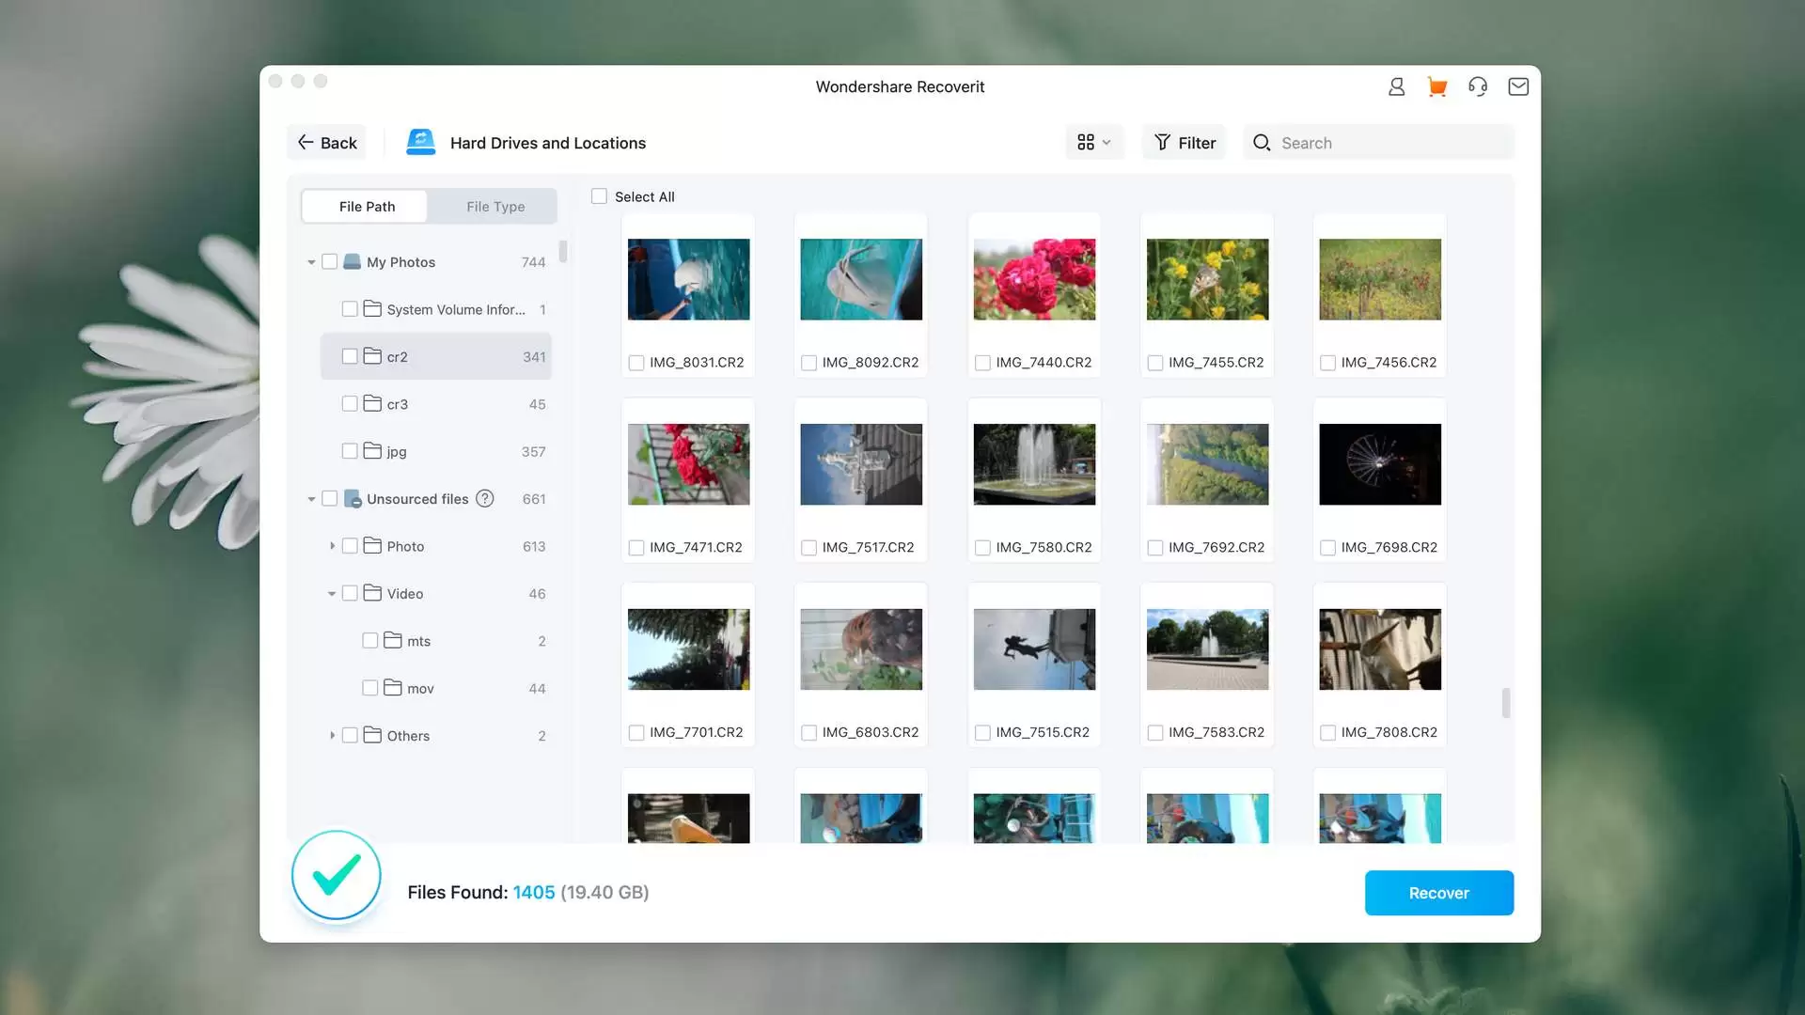Click the 1405 files found count

[533, 893]
